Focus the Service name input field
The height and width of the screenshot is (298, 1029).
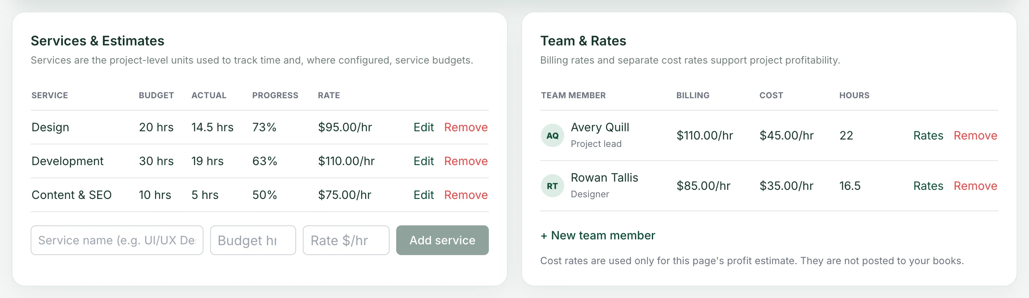pos(117,240)
